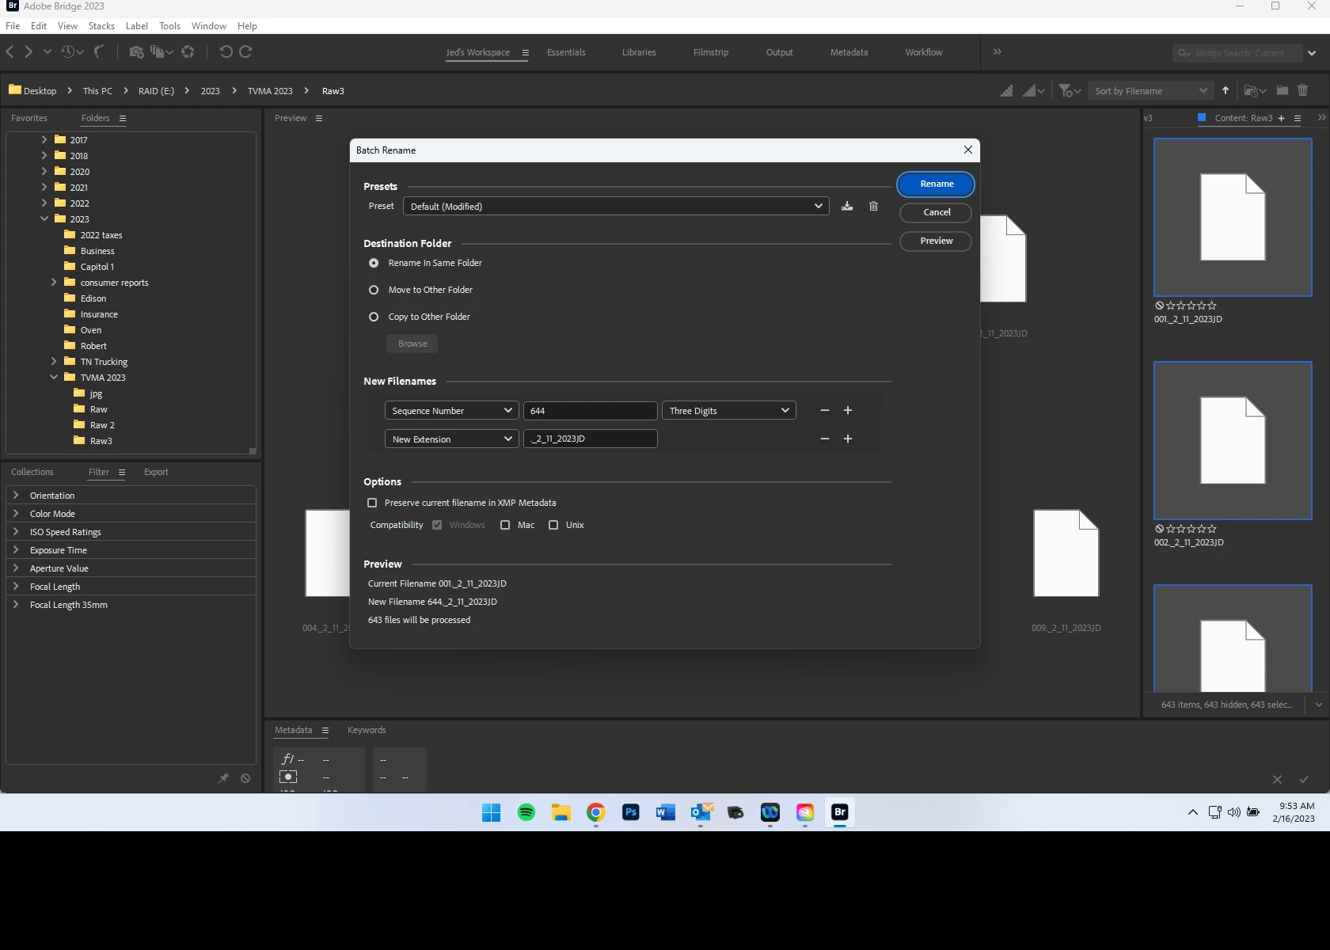This screenshot has height=950, width=1330.
Task: Open Spotify from the taskbar
Action: click(x=526, y=812)
